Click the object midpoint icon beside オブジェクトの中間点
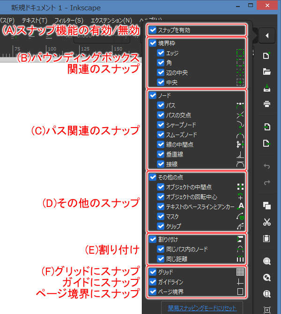 point(240,187)
